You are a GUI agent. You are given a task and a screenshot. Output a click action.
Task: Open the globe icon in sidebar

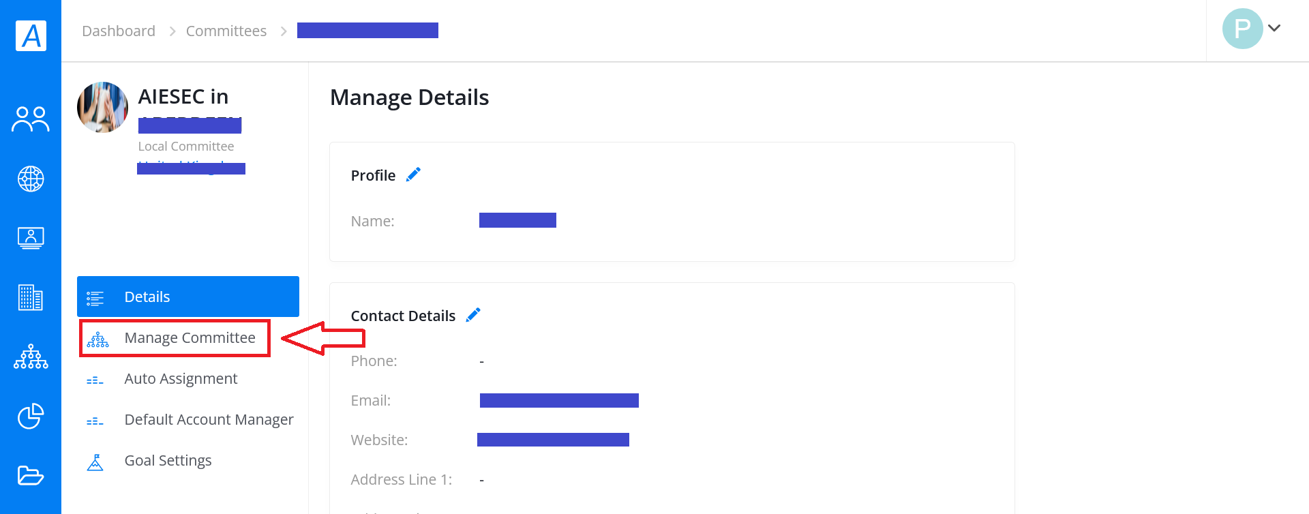(31, 179)
